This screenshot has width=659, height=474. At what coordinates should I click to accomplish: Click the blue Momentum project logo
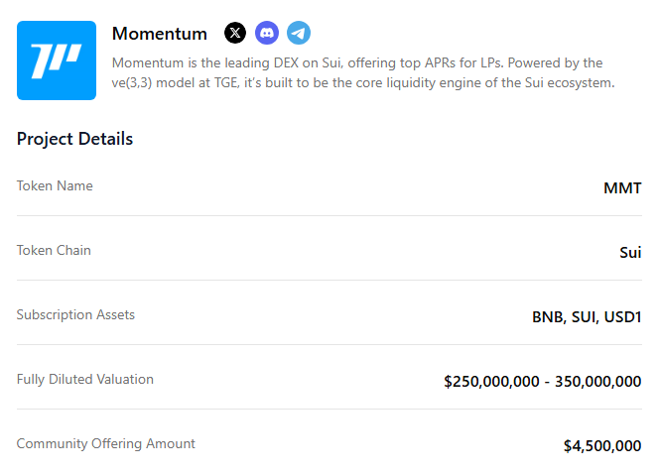[x=57, y=60]
